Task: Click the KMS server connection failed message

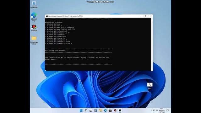Action: (x=78, y=58)
